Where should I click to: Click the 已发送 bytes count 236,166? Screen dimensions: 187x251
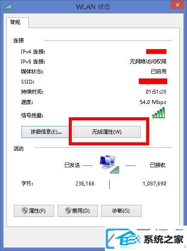(85, 183)
